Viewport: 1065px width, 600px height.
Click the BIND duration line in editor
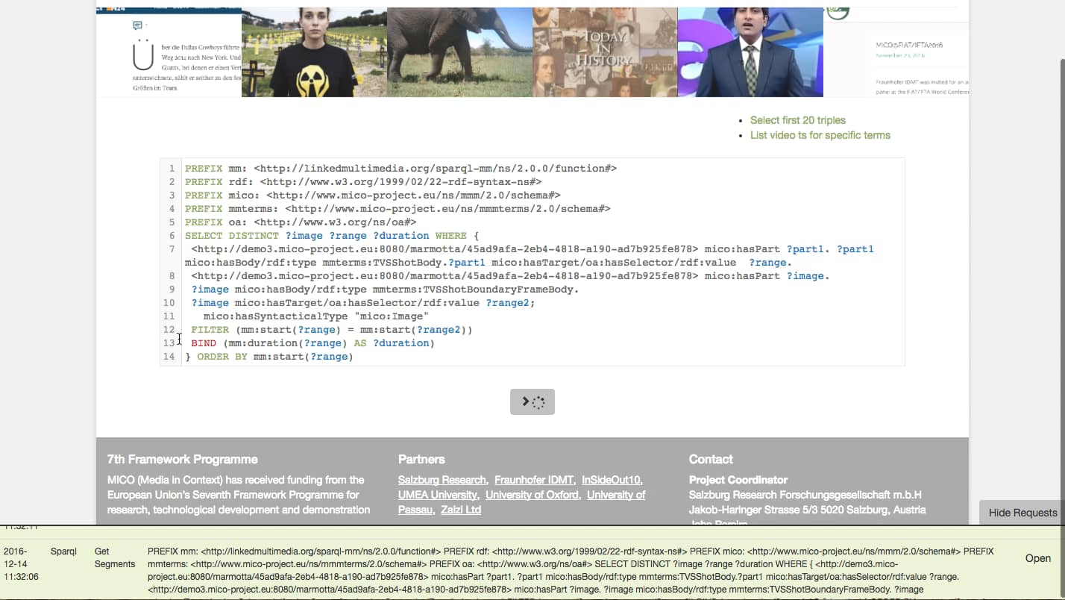(312, 343)
